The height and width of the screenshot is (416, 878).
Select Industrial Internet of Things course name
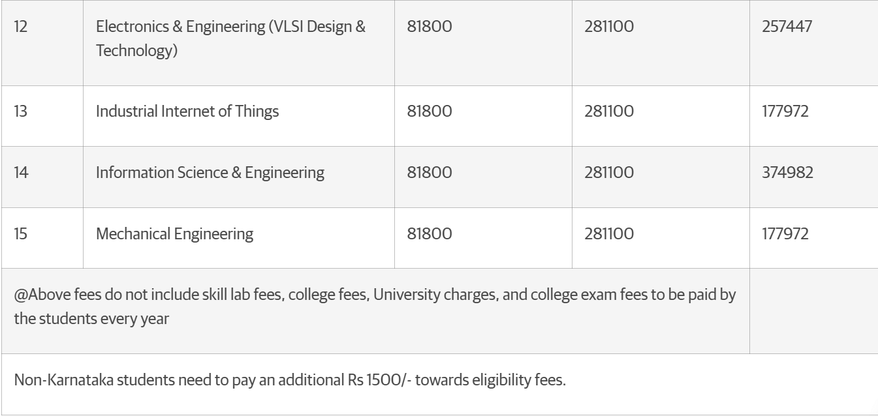pyautogui.click(x=187, y=111)
